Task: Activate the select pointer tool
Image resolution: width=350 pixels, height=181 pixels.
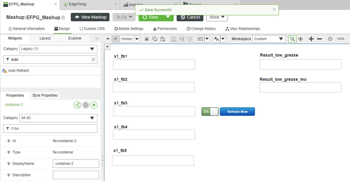Action: pyautogui.click(x=292, y=39)
